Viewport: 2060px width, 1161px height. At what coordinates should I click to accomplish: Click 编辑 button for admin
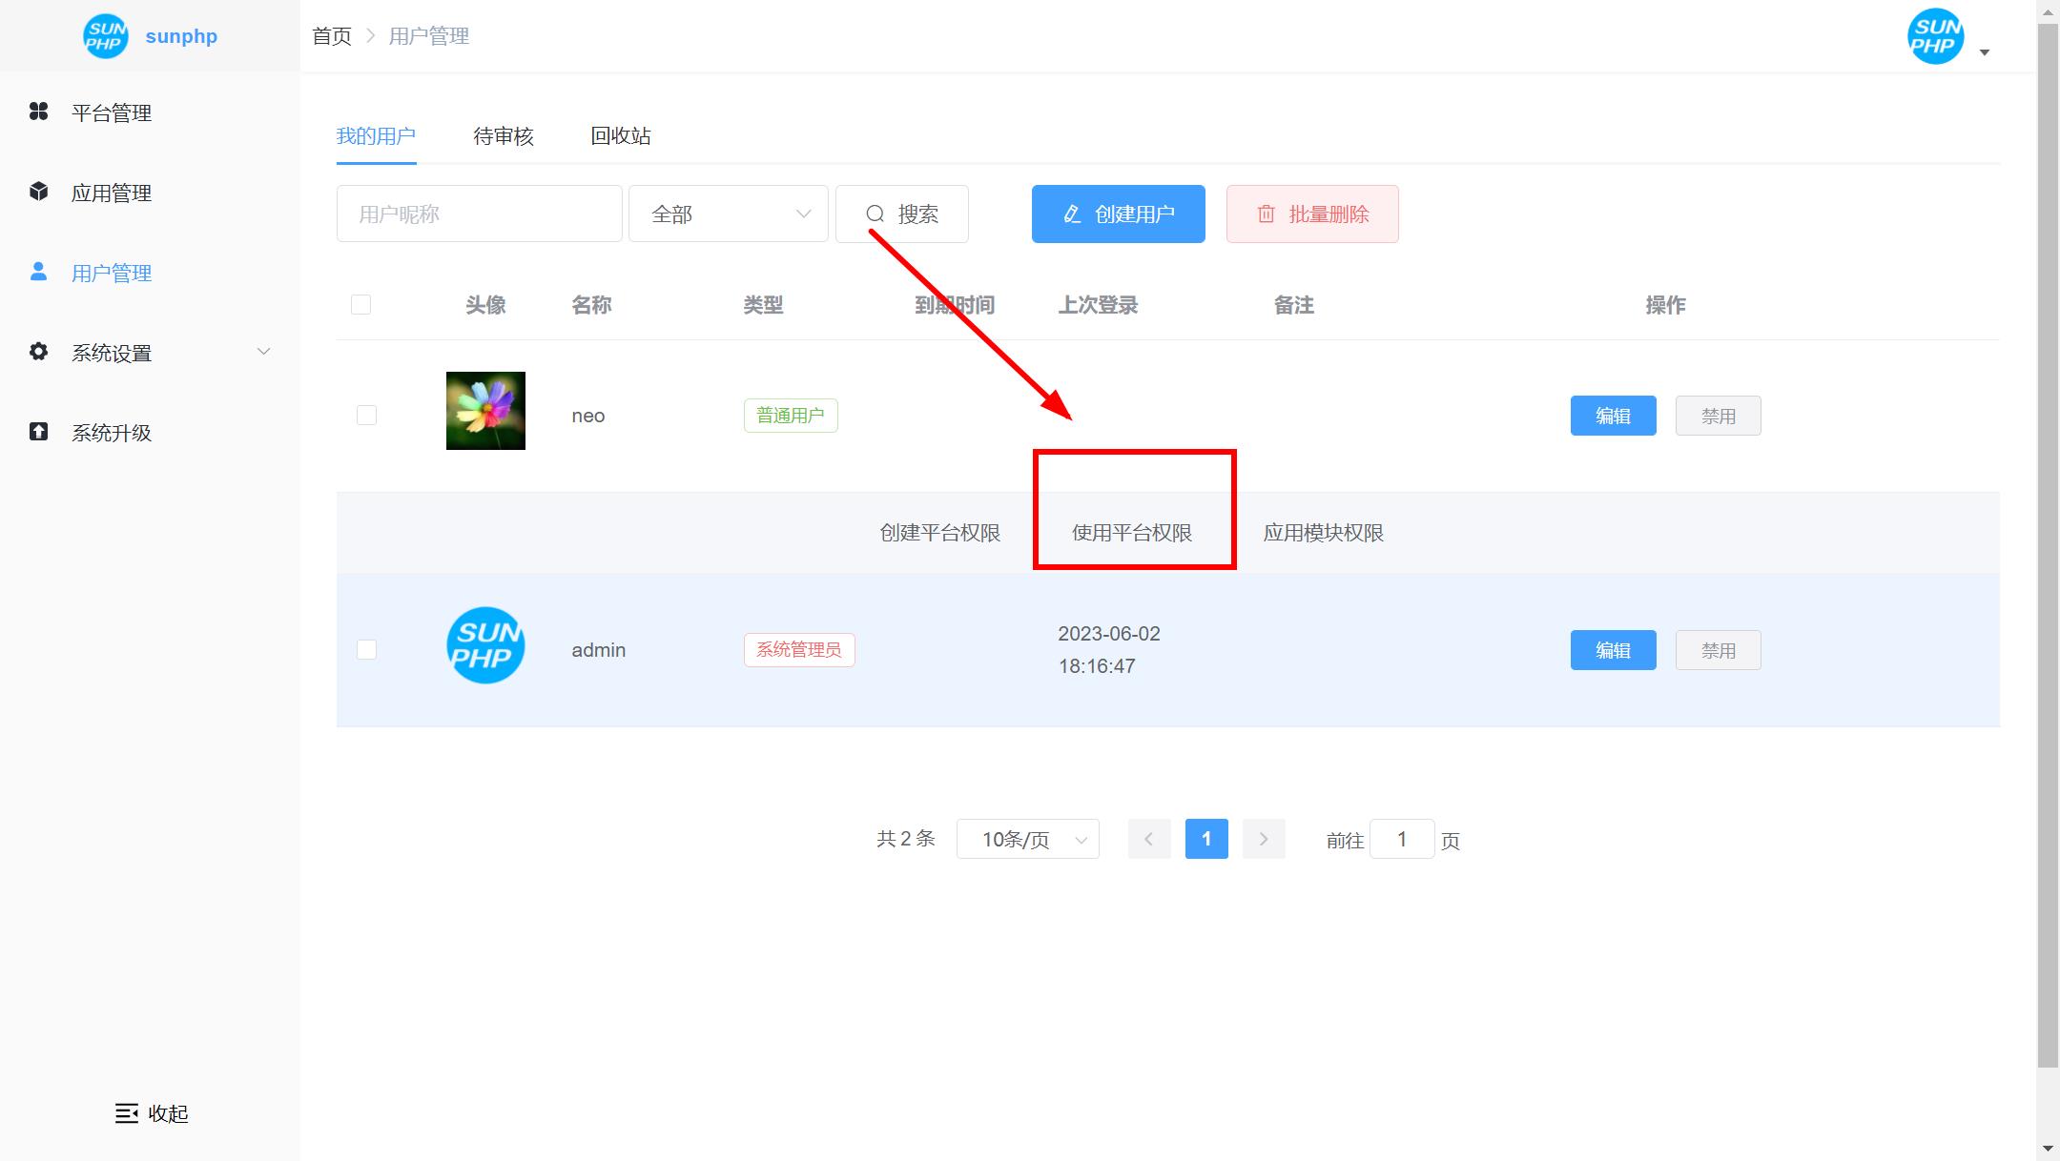pos(1614,650)
